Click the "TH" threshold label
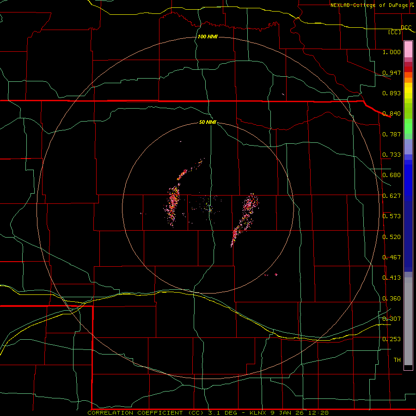416x416 pixels. (x=397, y=360)
